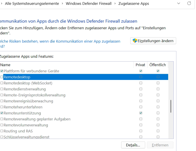Check Remotedesktop (WebSocket) name checkbox
The image size is (196, 151).
pyautogui.click(x=2, y=83)
